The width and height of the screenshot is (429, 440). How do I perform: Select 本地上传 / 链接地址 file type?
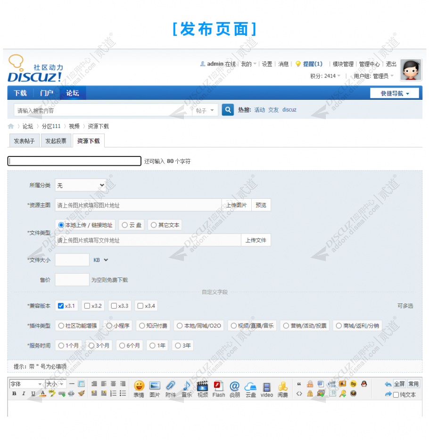coord(85,225)
